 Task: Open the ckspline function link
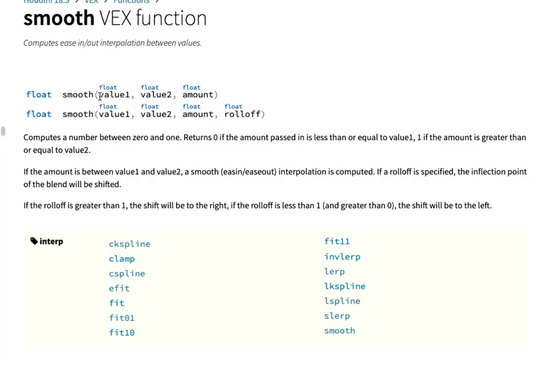129,244
